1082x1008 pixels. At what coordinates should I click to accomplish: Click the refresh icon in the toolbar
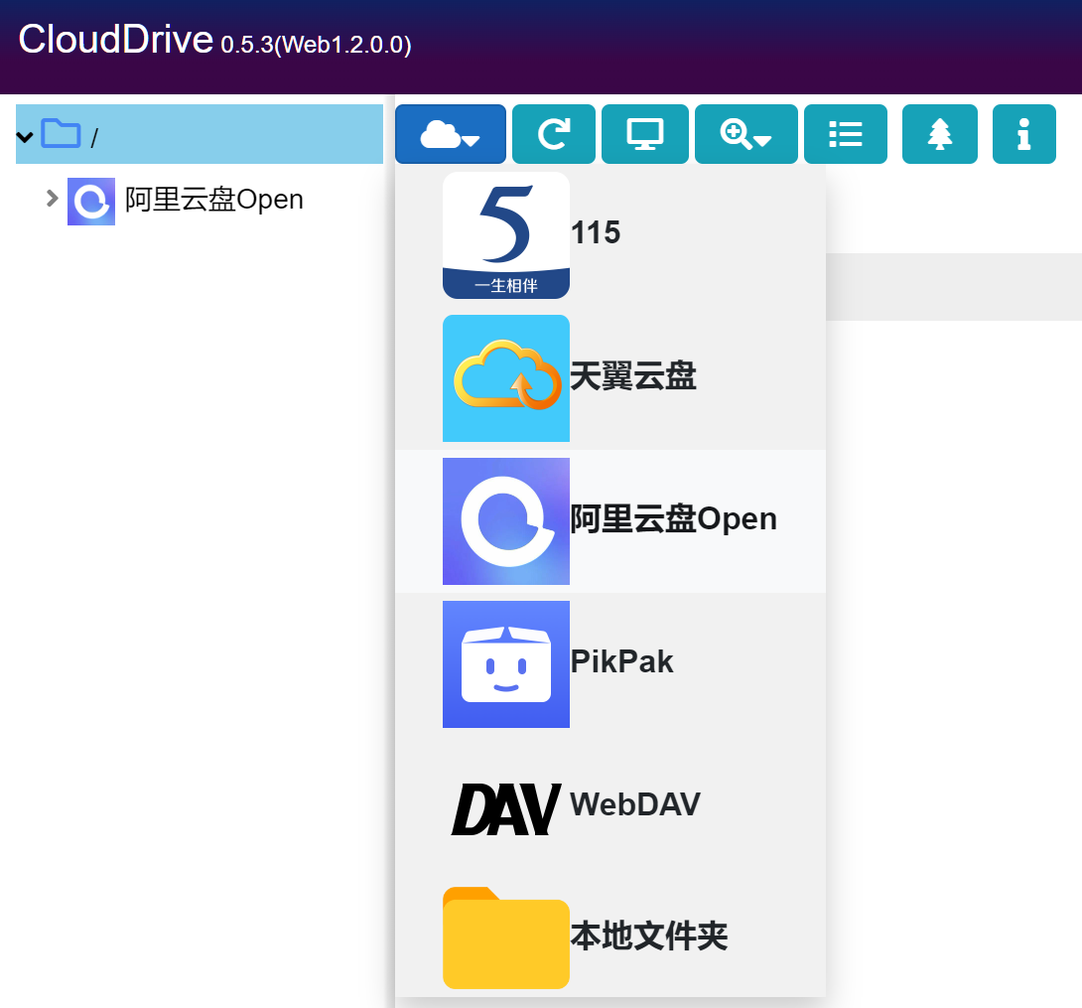553,134
